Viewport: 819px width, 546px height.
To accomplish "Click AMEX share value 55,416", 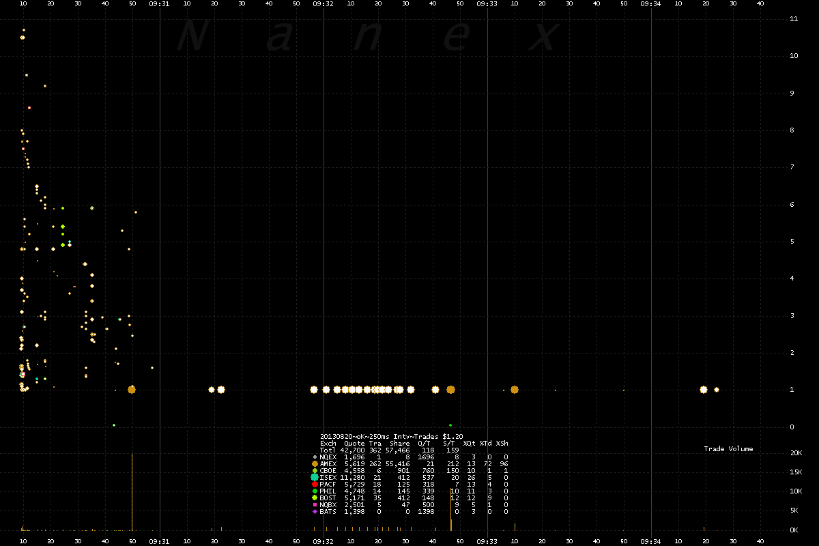I will 397,463.
